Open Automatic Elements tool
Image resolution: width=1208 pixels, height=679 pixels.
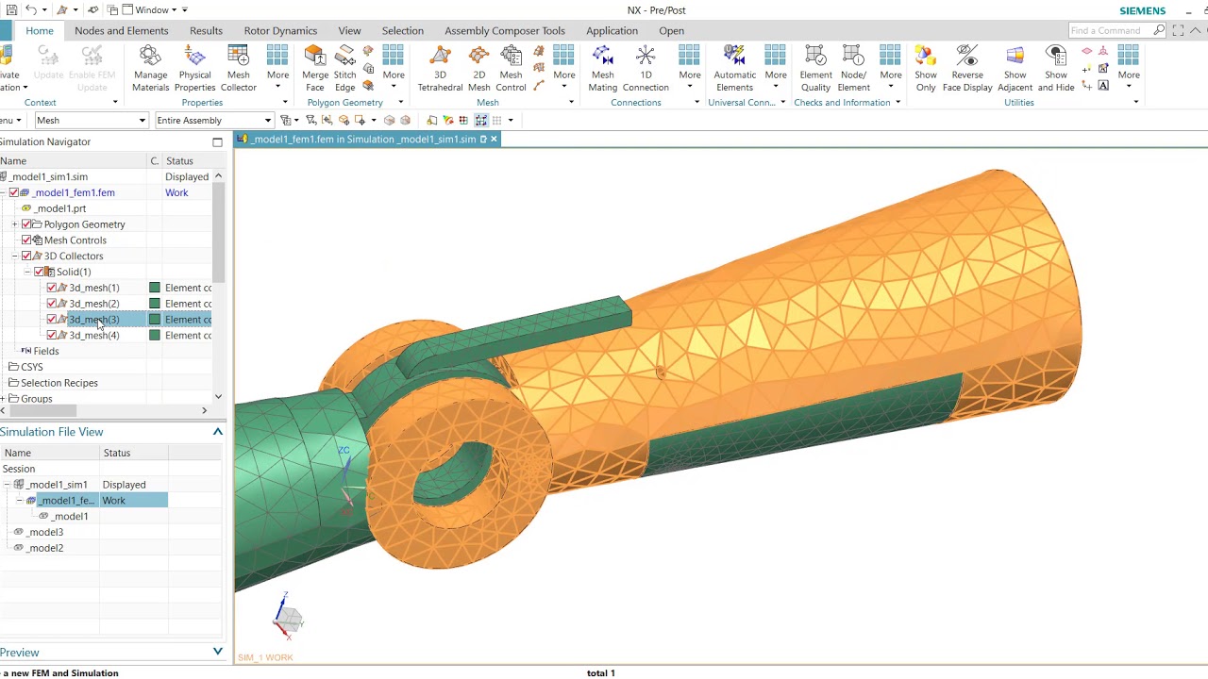[x=734, y=68]
